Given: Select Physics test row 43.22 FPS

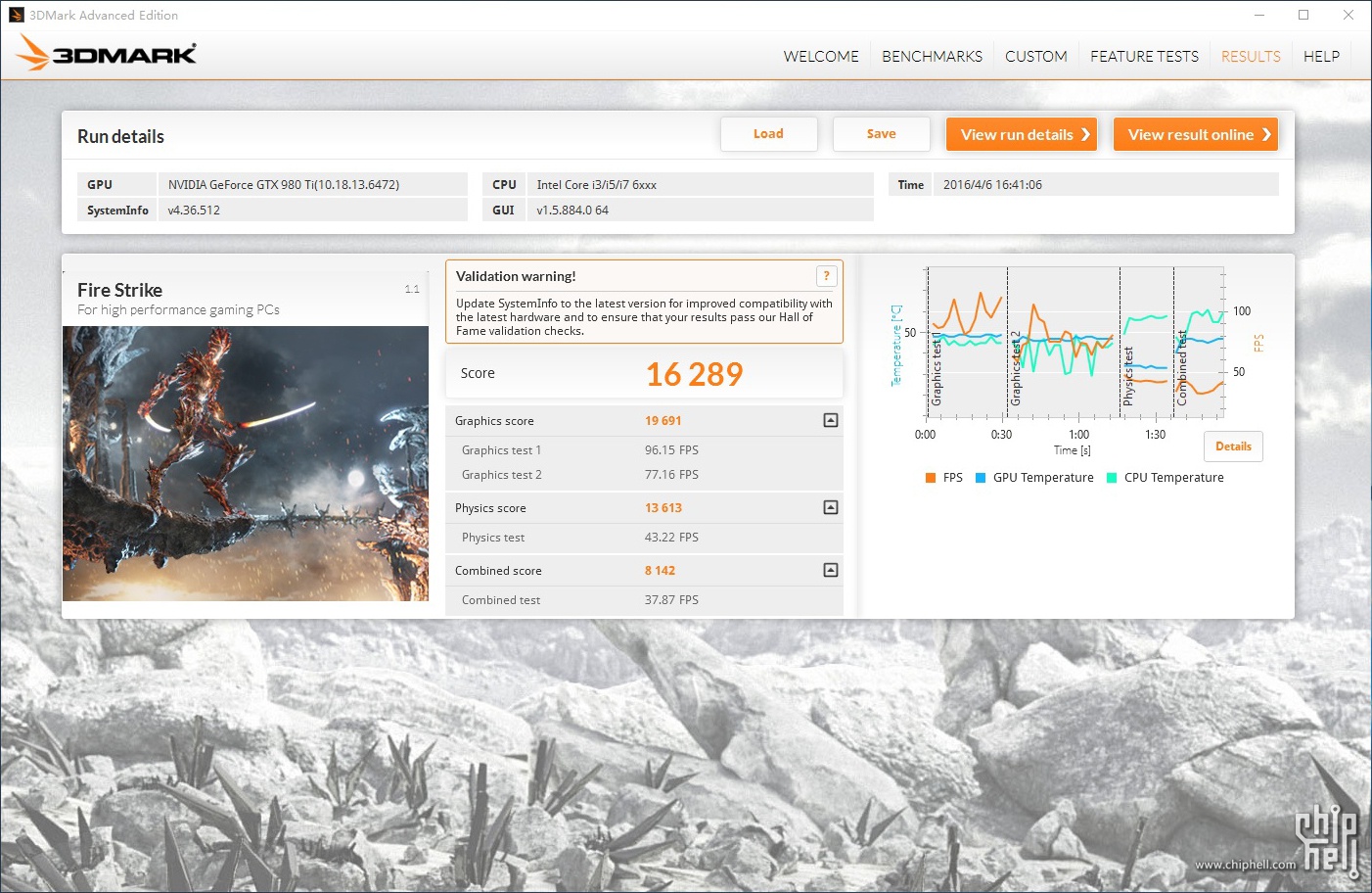Looking at the screenshot, I should (644, 538).
